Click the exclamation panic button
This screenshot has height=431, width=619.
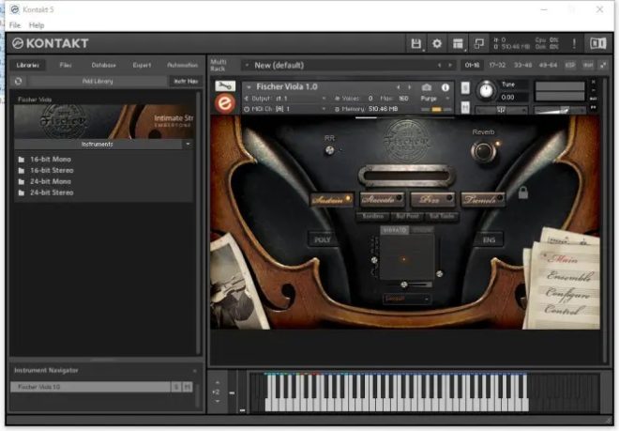(574, 43)
